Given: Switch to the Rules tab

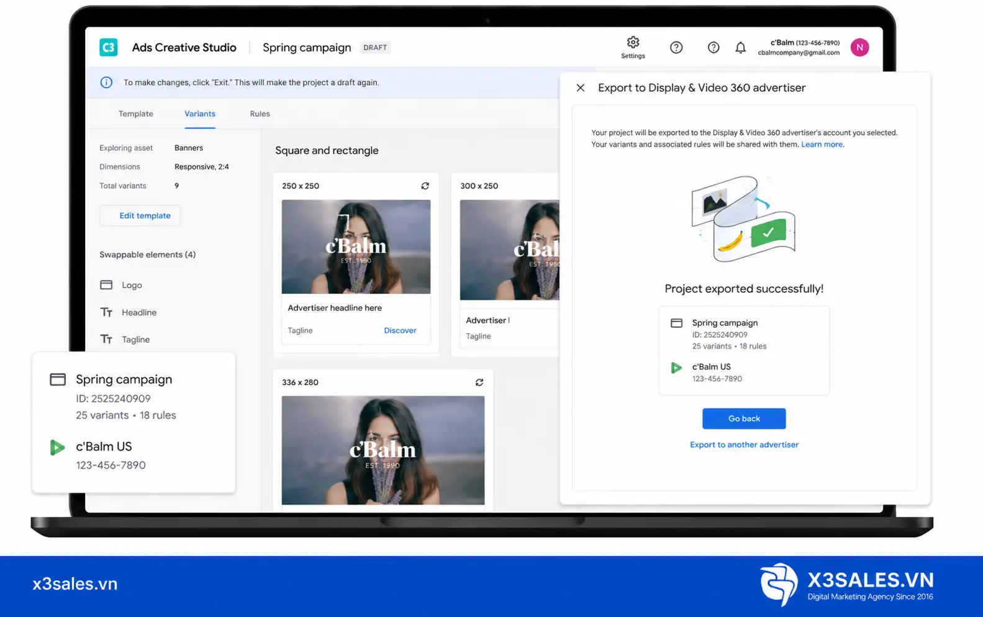Looking at the screenshot, I should (x=260, y=114).
